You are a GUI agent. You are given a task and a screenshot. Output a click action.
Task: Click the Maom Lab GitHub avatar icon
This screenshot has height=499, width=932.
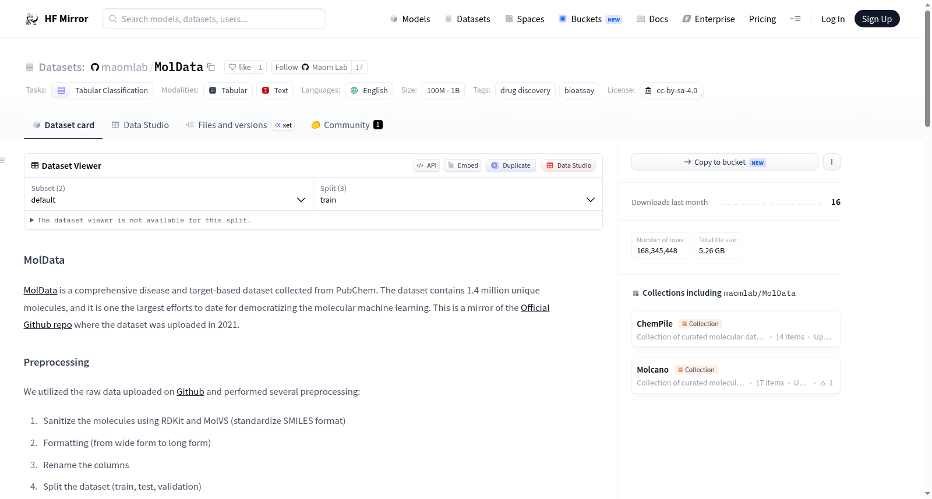[x=305, y=67]
